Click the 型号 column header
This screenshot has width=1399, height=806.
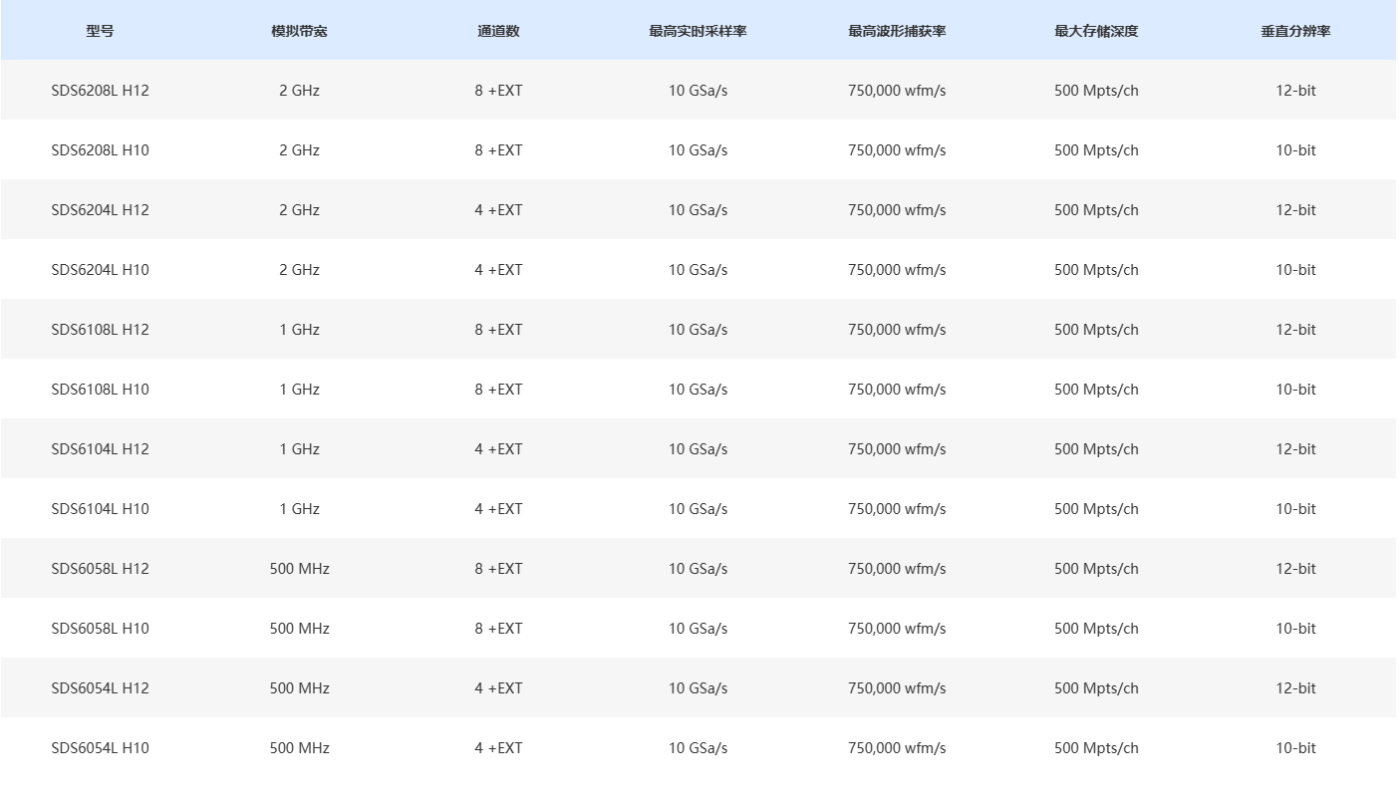click(100, 31)
